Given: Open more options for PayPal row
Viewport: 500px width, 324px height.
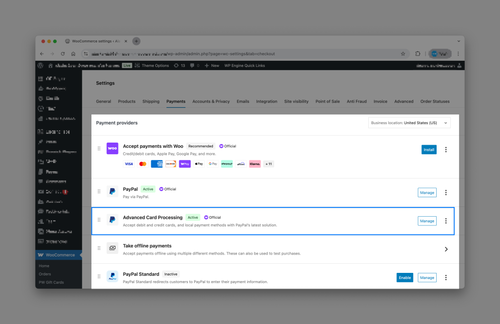Looking at the screenshot, I should [x=446, y=193].
